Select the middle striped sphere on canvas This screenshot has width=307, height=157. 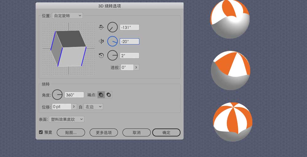click(231, 71)
